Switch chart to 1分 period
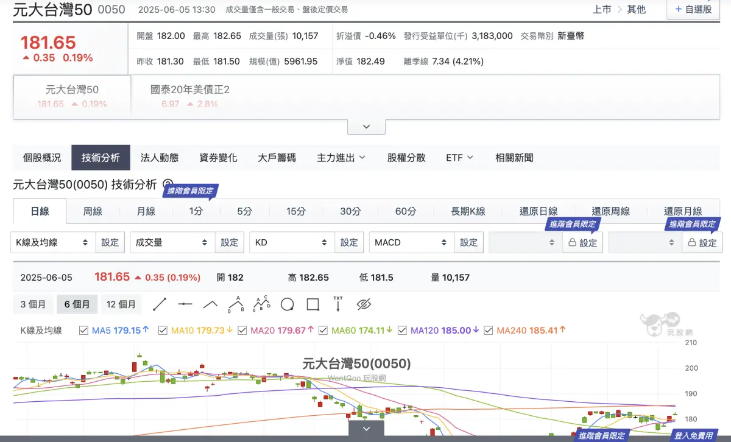 click(x=196, y=211)
